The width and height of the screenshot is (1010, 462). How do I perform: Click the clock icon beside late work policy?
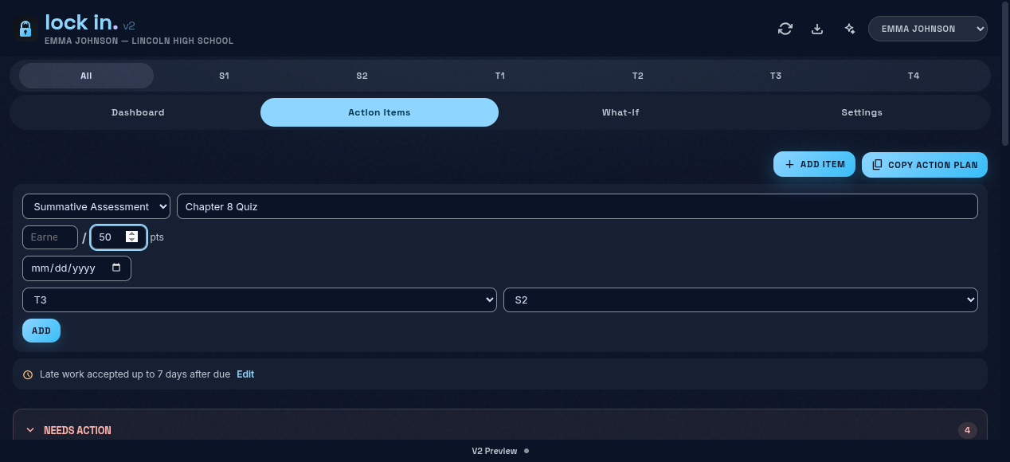tap(28, 374)
